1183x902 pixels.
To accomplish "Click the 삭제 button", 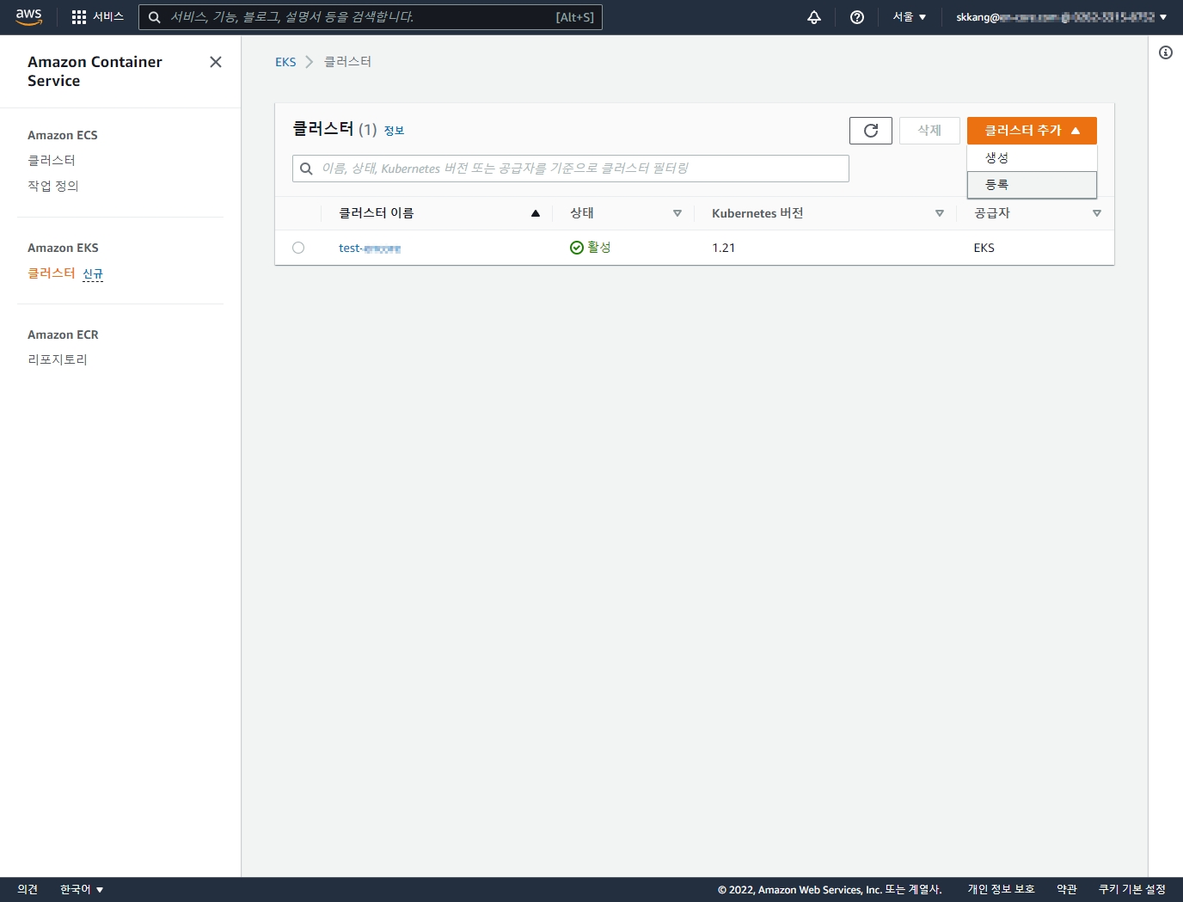I will click(929, 131).
